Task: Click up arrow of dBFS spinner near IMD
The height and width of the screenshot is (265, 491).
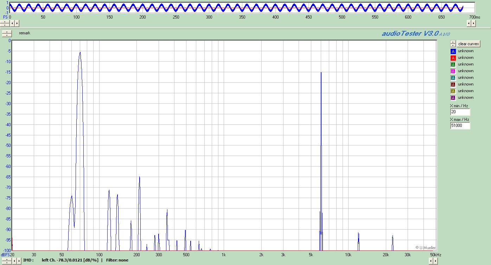Action: 7,259
